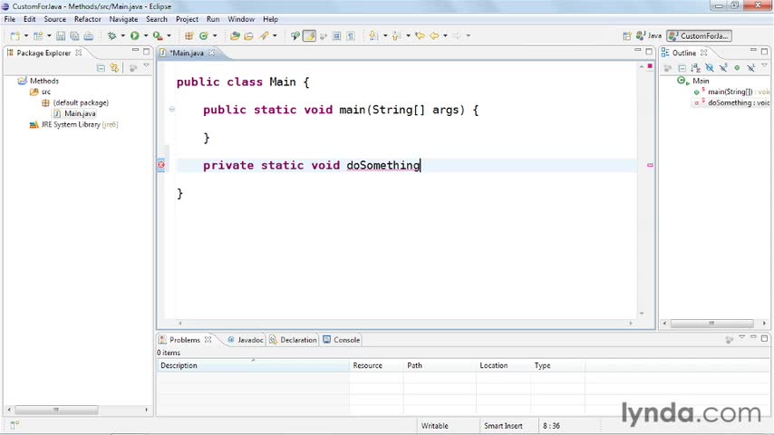Toggle Hide Fields in Outline
Image resolution: width=774 pixels, height=435 pixels.
710,68
